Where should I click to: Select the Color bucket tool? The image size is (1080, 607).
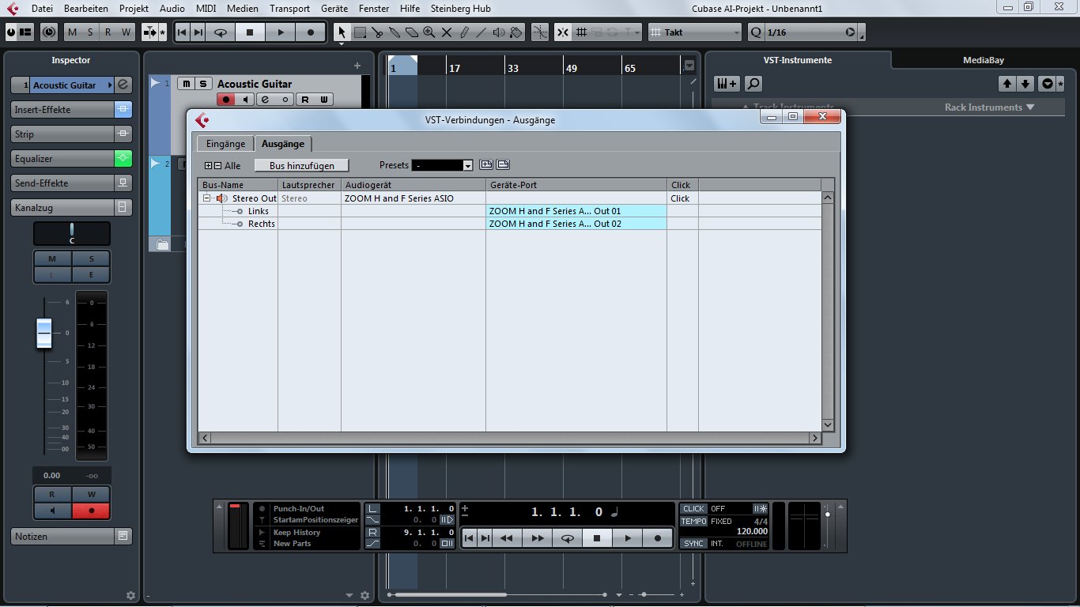coord(516,32)
